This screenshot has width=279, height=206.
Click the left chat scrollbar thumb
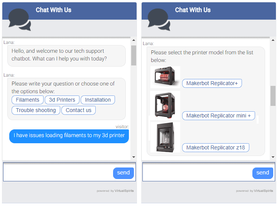click(x=134, y=55)
